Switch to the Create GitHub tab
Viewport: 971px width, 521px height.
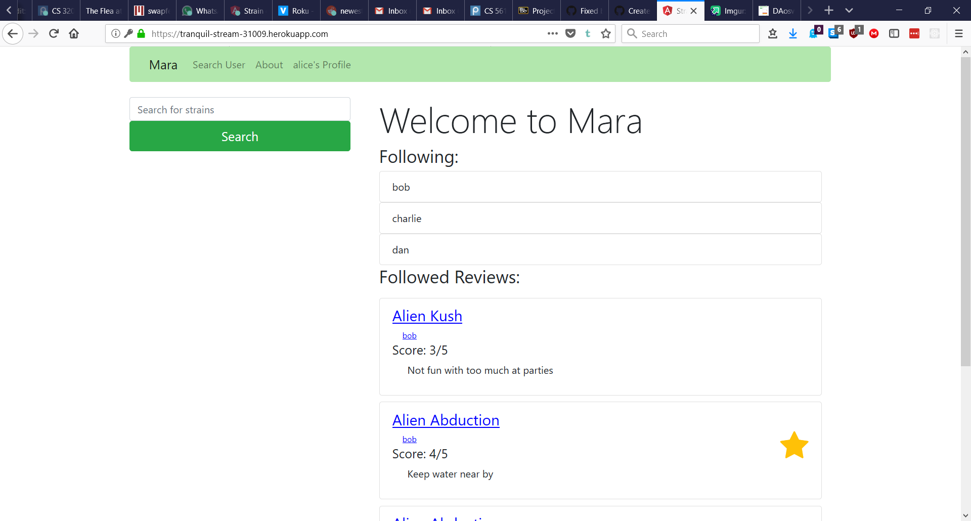(x=633, y=11)
